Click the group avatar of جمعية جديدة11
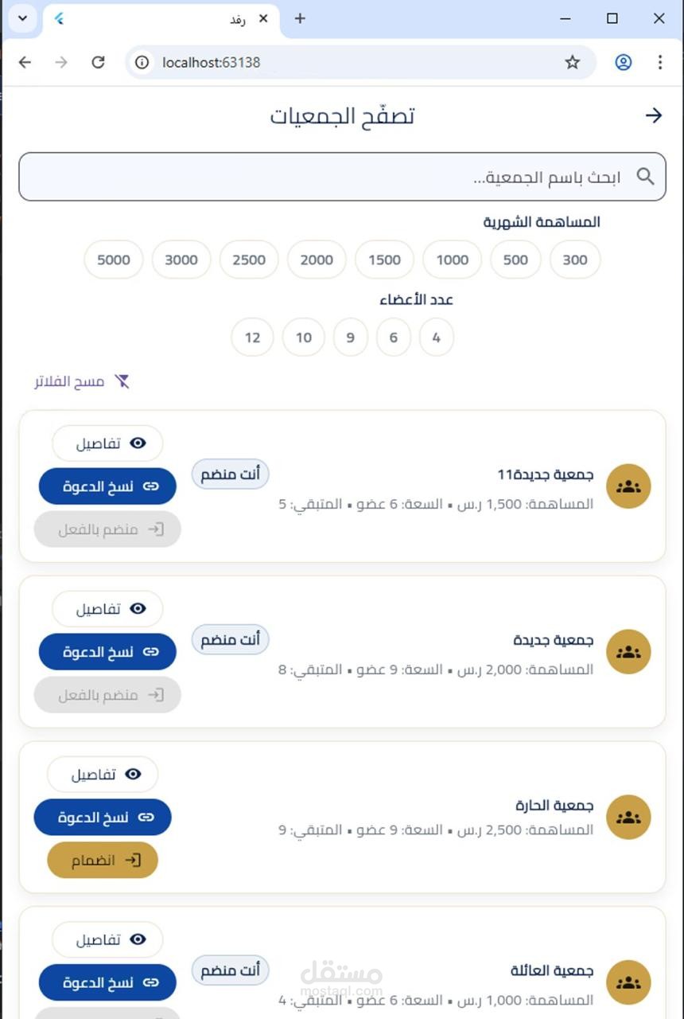The width and height of the screenshot is (684, 1019). coord(628,486)
